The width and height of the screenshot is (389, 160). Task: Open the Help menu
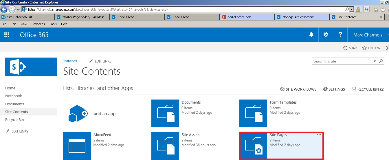pos(64,24)
